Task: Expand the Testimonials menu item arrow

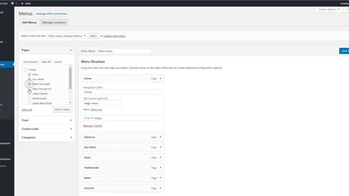Action: pos(160,168)
